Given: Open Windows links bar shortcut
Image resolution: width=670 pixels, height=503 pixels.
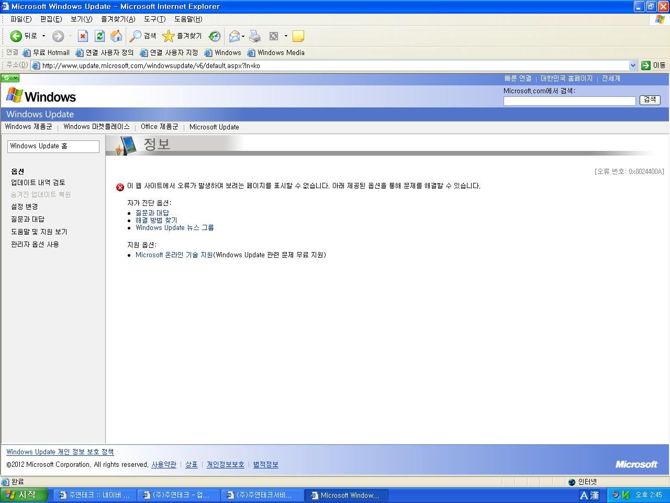Looking at the screenshot, I should (223, 52).
